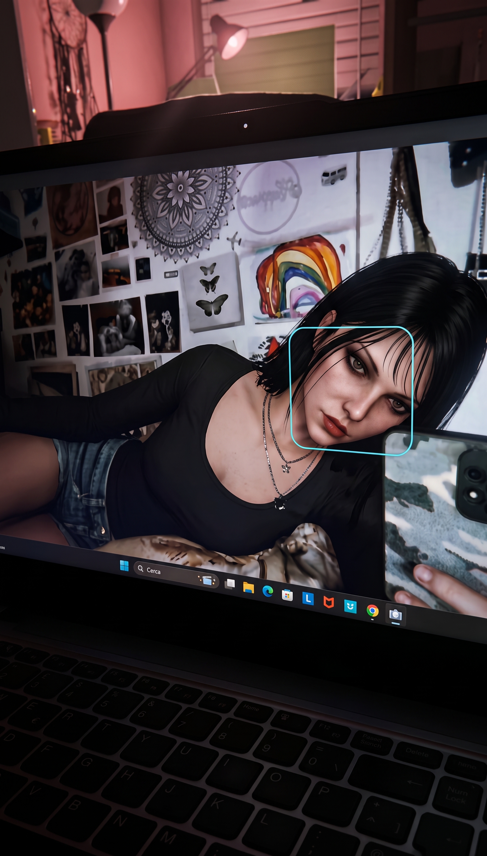Switch to Google Chrome
The image size is (487, 856).
[x=372, y=611]
